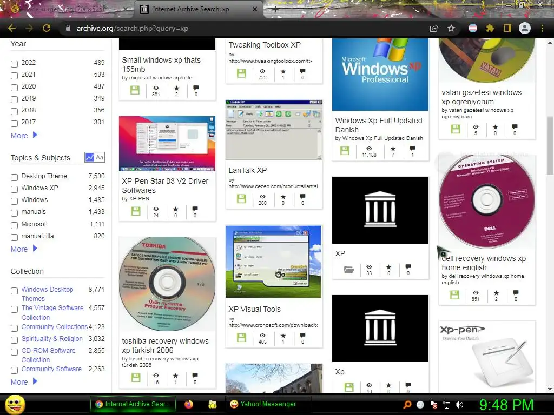
Task: Toggle Topics alphabetical Aa view
Action: (x=100, y=157)
